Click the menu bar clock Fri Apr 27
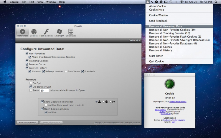The image size is (221, 138). tap(198, 2)
